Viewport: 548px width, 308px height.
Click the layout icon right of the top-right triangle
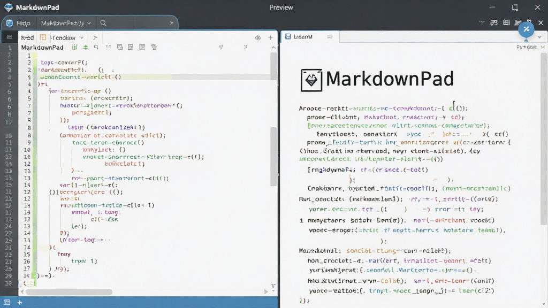tap(494, 22)
